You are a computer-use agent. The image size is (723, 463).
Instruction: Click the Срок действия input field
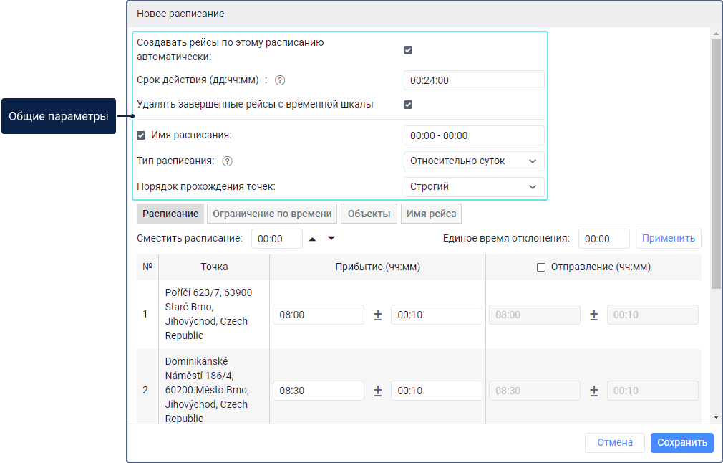coord(473,80)
